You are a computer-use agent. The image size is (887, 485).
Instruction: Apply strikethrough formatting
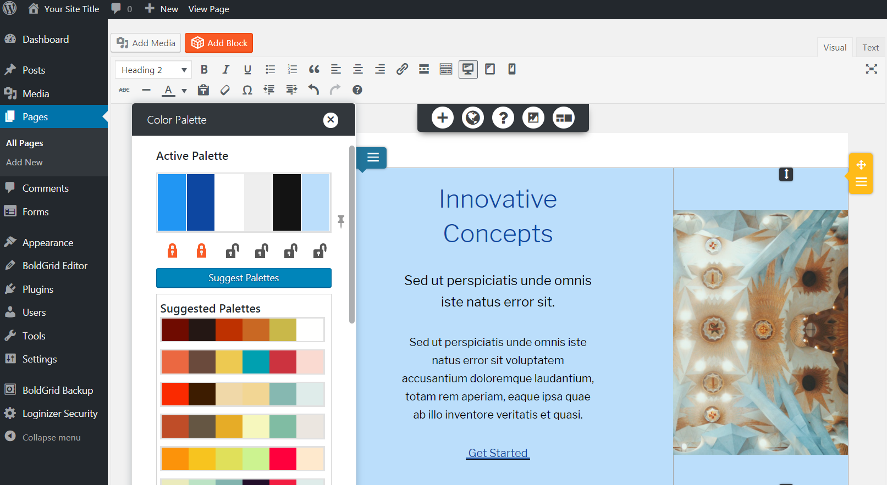124,90
